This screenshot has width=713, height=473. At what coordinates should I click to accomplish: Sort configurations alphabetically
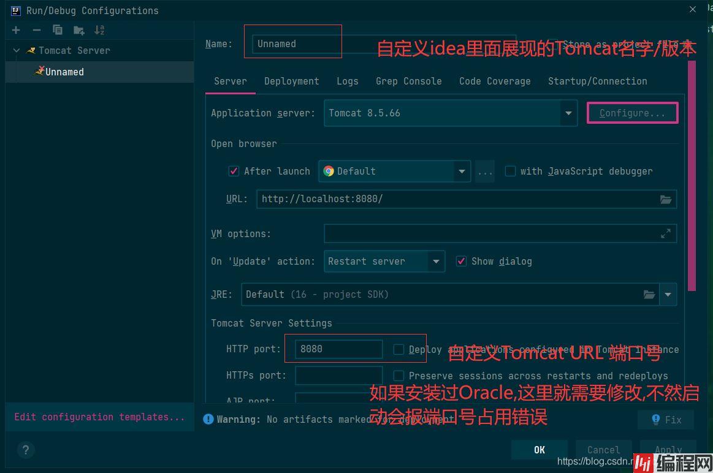(99, 29)
